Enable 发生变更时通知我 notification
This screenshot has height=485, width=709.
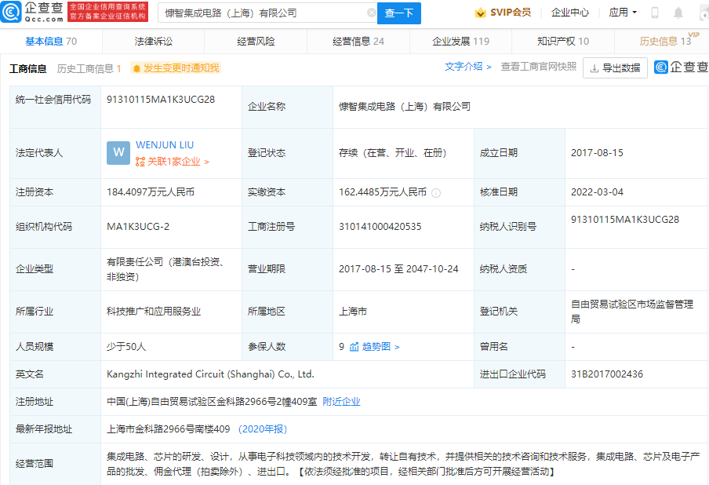[176, 68]
